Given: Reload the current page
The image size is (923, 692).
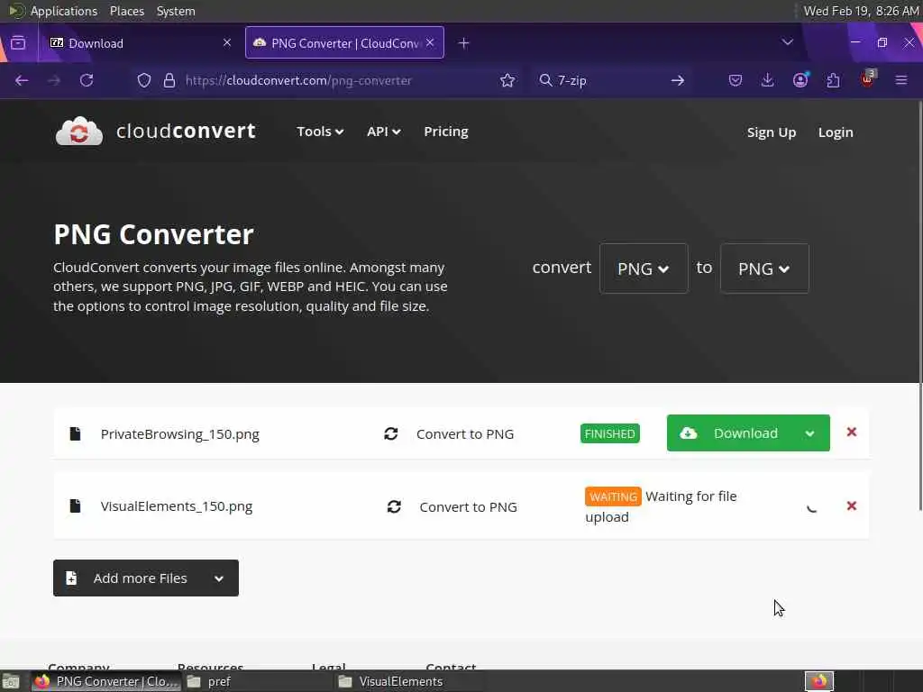Looking at the screenshot, I should [87, 80].
